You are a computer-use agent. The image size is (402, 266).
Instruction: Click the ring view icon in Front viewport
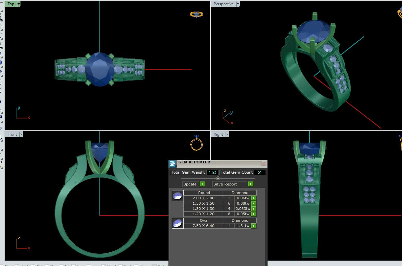point(196,143)
